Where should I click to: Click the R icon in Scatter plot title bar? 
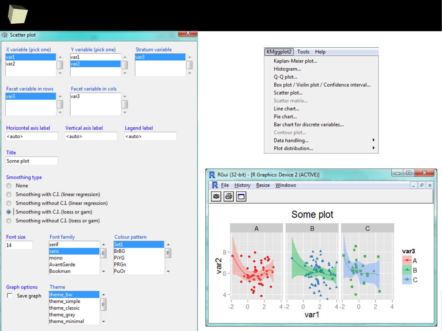pos(4,35)
